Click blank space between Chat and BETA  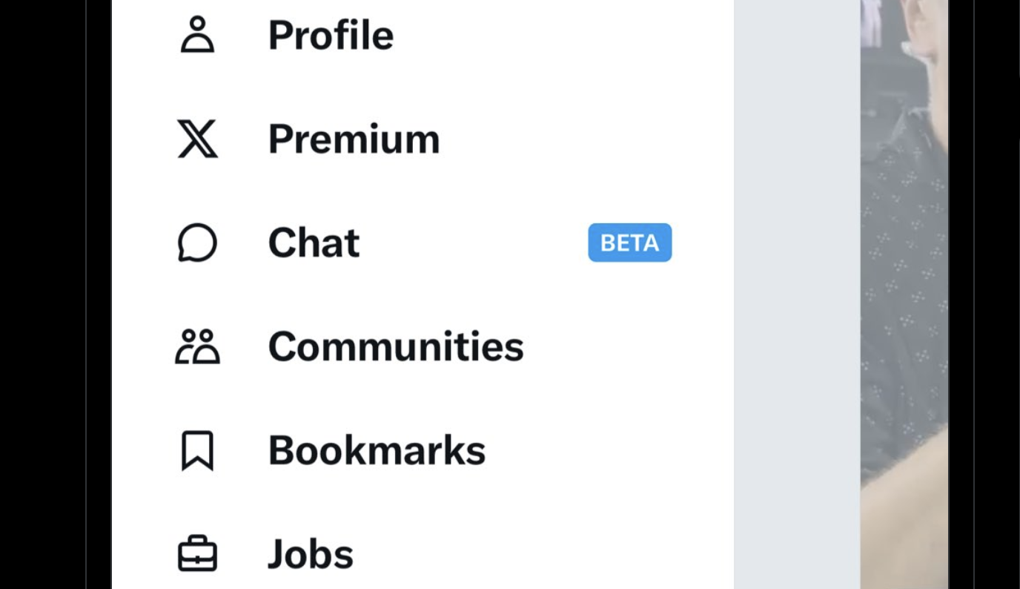point(474,243)
